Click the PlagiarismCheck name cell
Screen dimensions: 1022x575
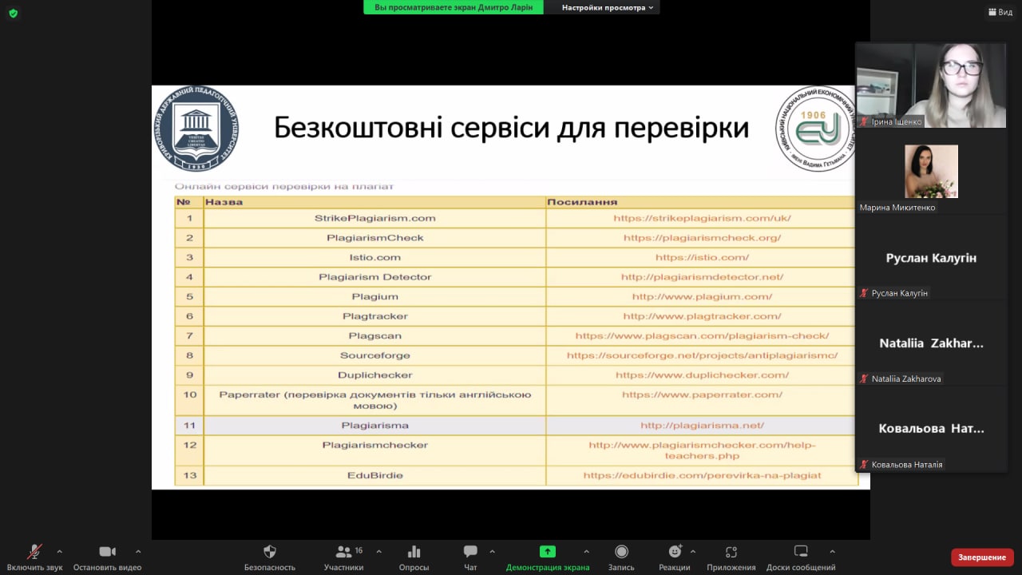pyautogui.click(x=374, y=238)
